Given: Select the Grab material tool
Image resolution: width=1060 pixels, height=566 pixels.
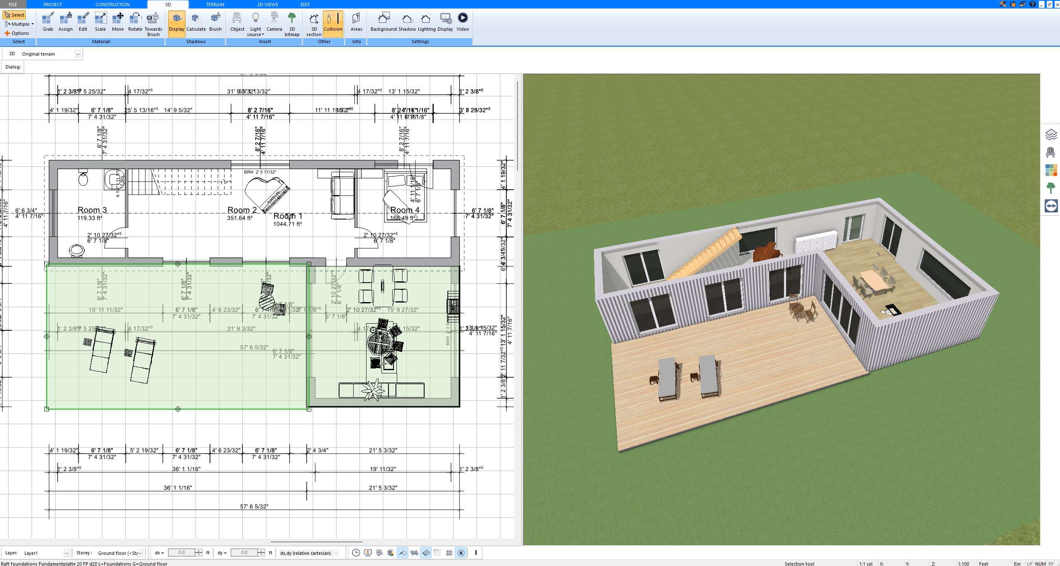Looking at the screenshot, I should point(48,22).
